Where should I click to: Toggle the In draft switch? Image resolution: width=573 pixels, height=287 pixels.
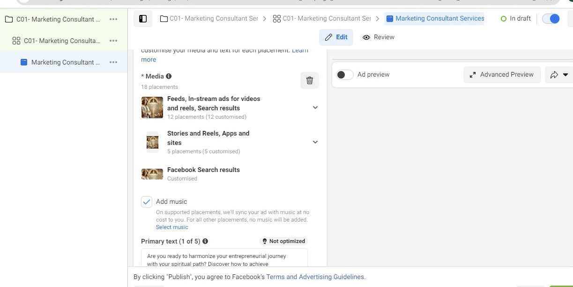pyautogui.click(x=551, y=18)
